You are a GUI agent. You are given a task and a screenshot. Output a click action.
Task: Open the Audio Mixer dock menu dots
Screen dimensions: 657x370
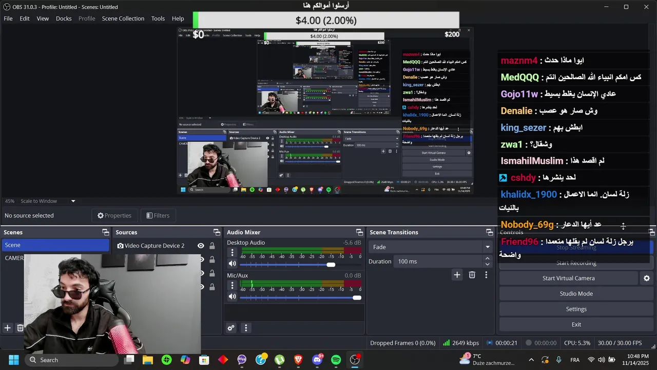[x=246, y=328]
